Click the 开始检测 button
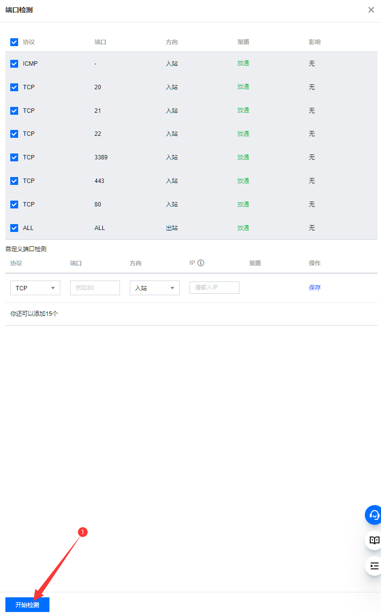381x613 pixels. pyautogui.click(x=27, y=605)
